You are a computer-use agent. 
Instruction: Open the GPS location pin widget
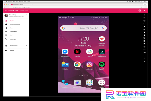[144, 35]
